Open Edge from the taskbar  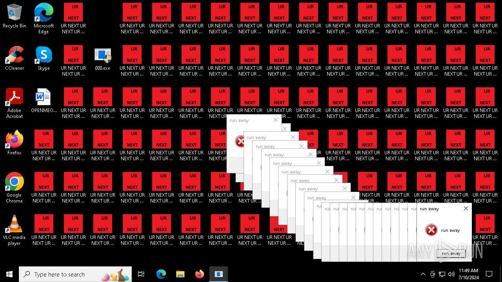tap(161, 274)
